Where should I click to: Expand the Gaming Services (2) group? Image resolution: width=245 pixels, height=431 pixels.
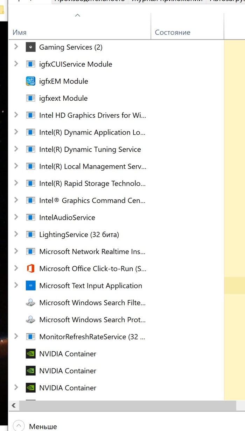coord(16,47)
